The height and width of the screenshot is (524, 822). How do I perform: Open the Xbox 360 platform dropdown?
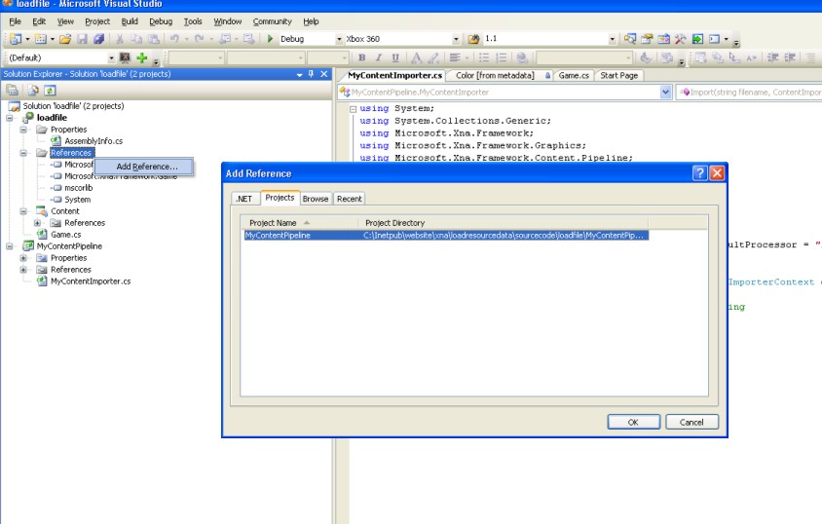point(456,39)
